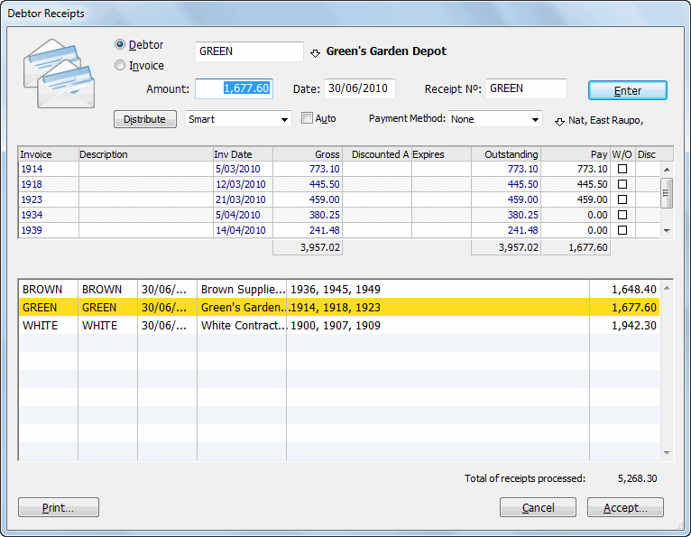
Task: Select invoice number 1939
Action: point(32,230)
